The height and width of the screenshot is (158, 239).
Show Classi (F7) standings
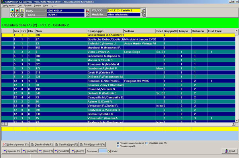point(46,151)
